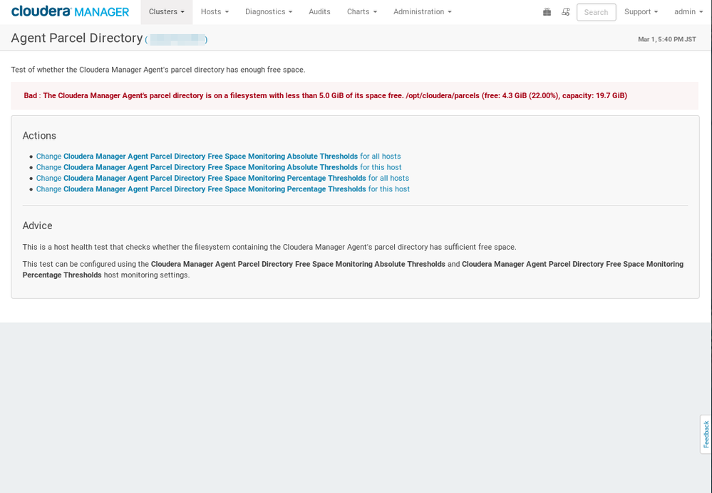The height and width of the screenshot is (493, 712).
Task: Click the Percentage Thresholds setting name in Advice
Action: (x=574, y=264)
